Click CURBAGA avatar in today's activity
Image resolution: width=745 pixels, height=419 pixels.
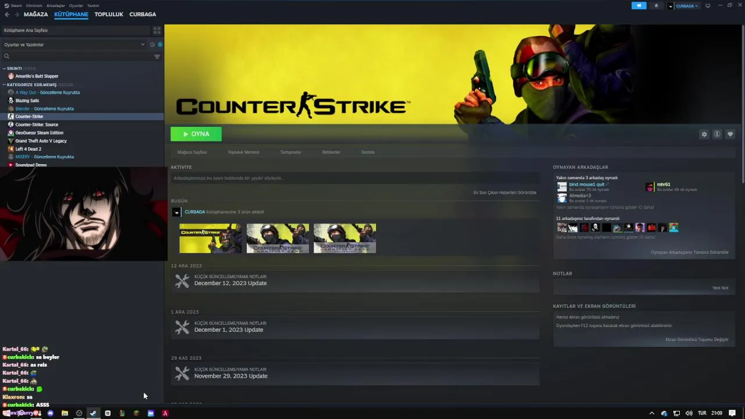(176, 212)
